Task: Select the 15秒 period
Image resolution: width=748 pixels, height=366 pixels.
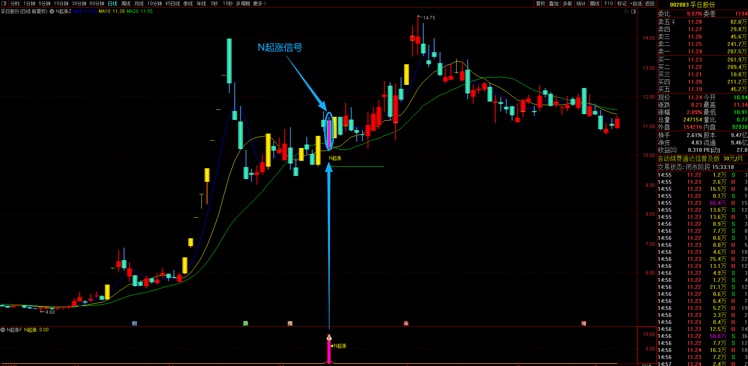Action: click(228, 4)
